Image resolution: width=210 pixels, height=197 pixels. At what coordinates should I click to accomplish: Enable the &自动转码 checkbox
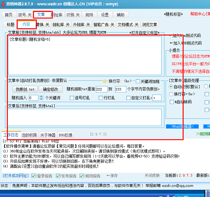[x=172, y=102]
